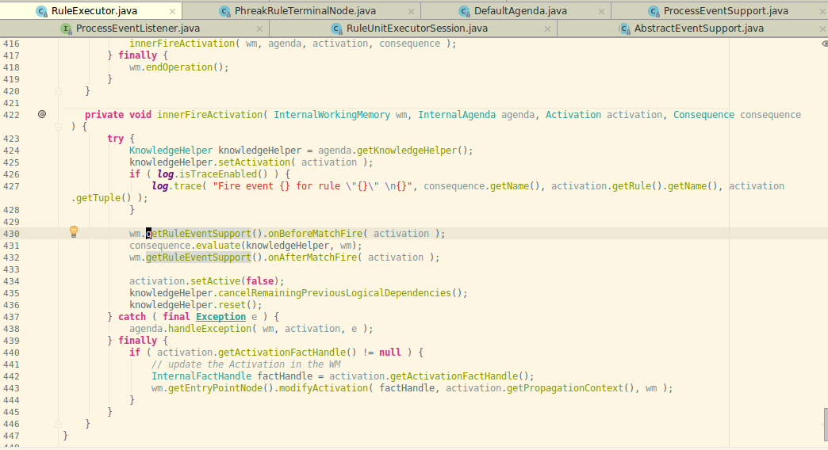Click the interface icon on ProcessEventListener.java tab
This screenshot has width=828, height=450.
tap(66, 29)
